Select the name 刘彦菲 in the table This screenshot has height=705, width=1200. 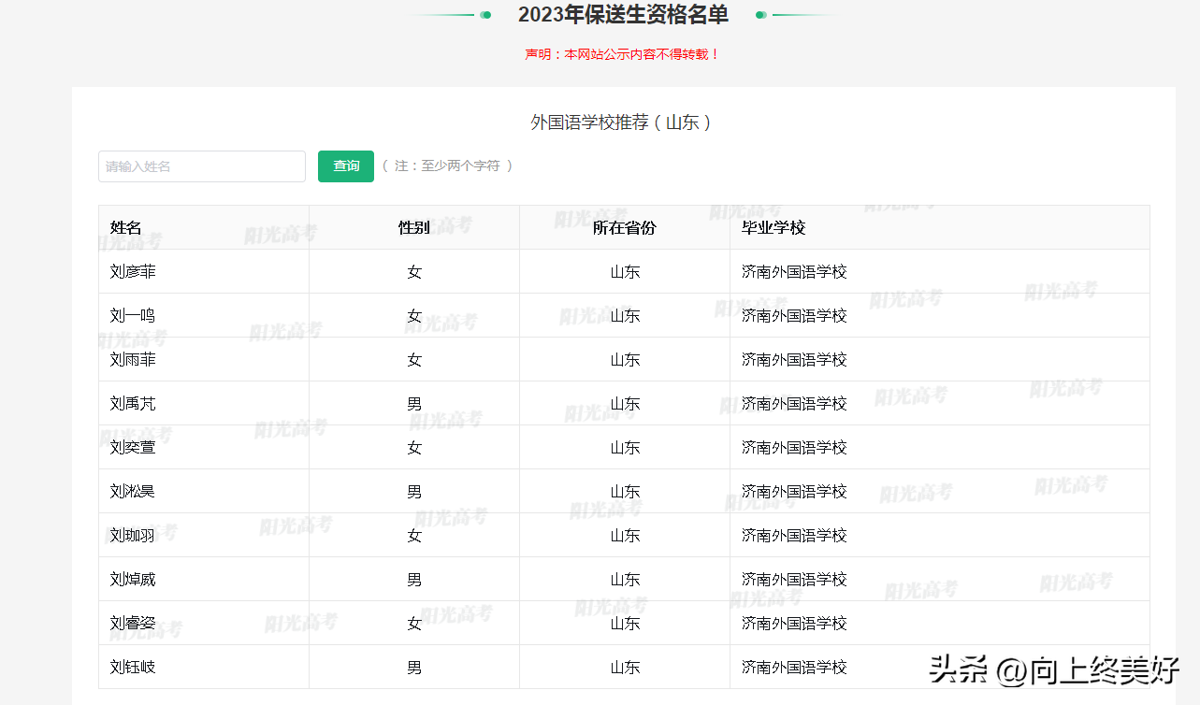pos(133,272)
